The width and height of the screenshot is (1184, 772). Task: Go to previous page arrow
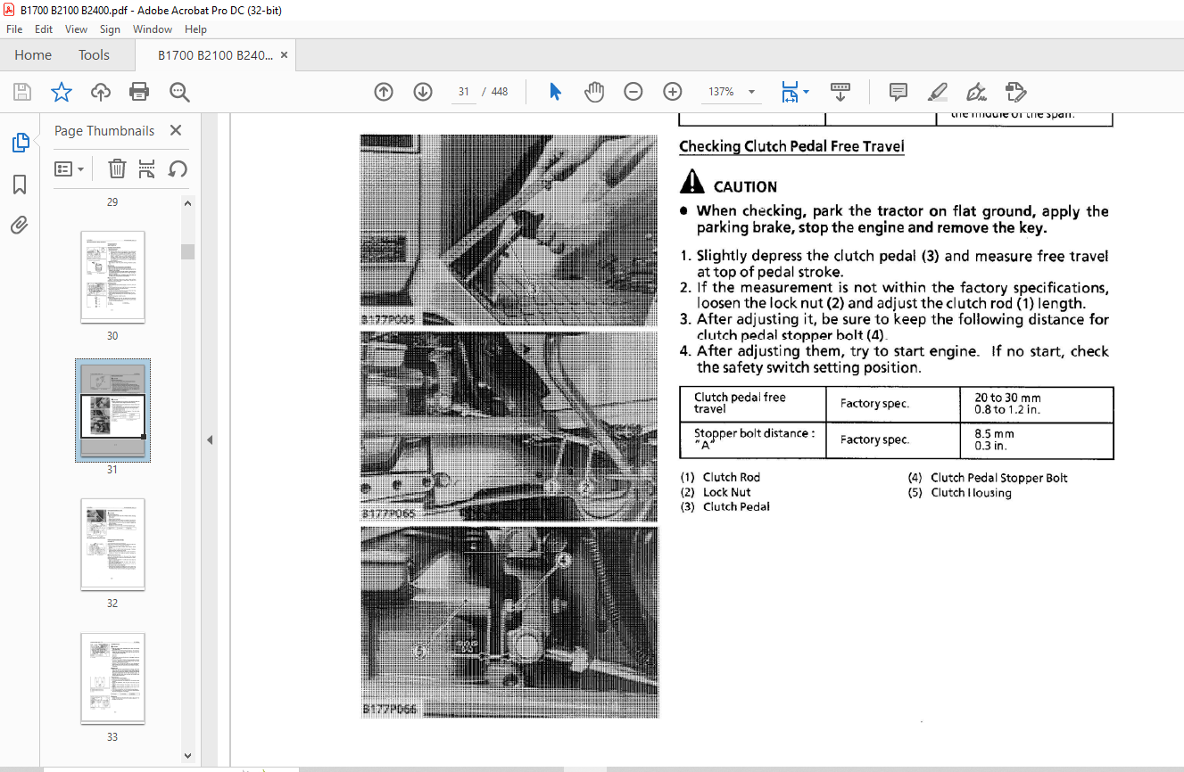coord(384,92)
